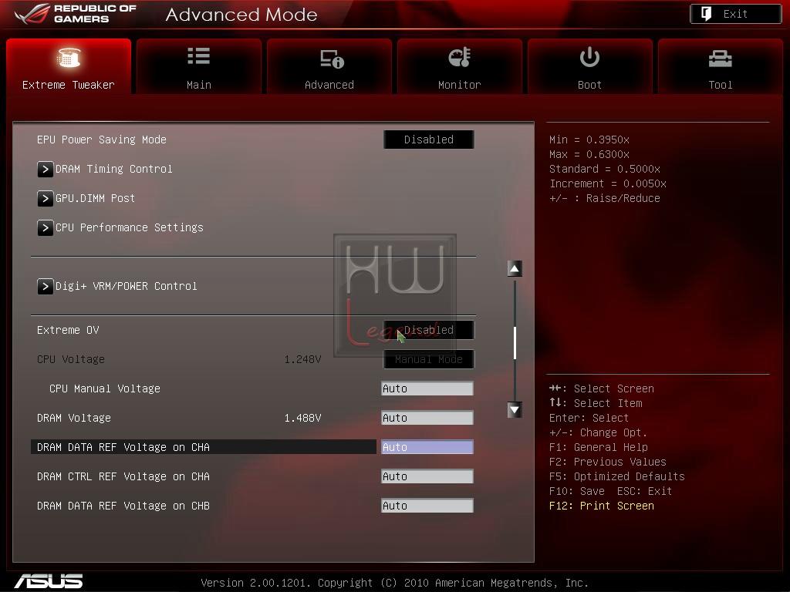This screenshot has width=790, height=592.
Task: Select DRAM DATA REF Voltage on CHB label
Action: (x=123, y=506)
